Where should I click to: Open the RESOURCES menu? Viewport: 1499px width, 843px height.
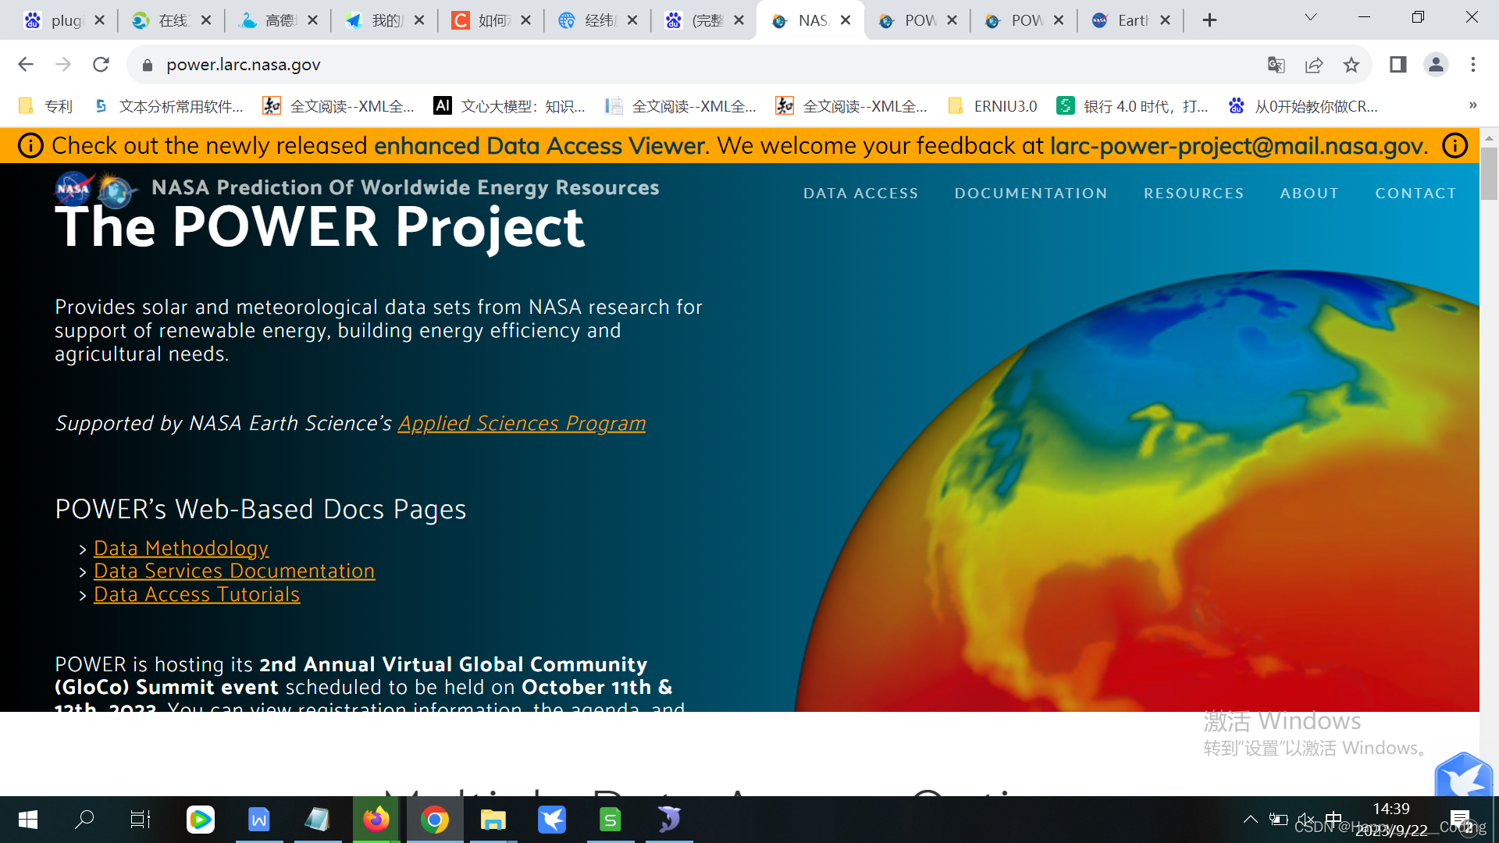click(x=1194, y=193)
